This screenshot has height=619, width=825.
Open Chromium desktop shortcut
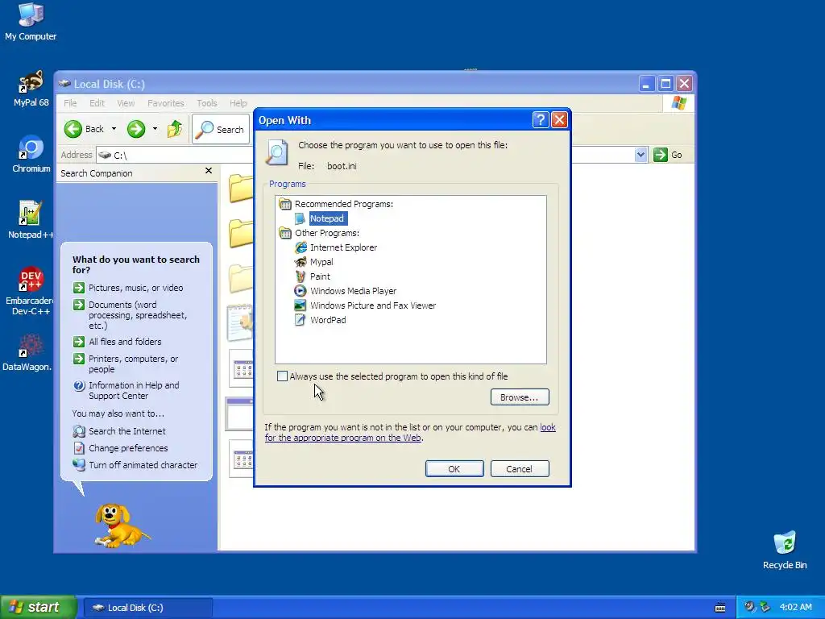[x=31, y=154]
